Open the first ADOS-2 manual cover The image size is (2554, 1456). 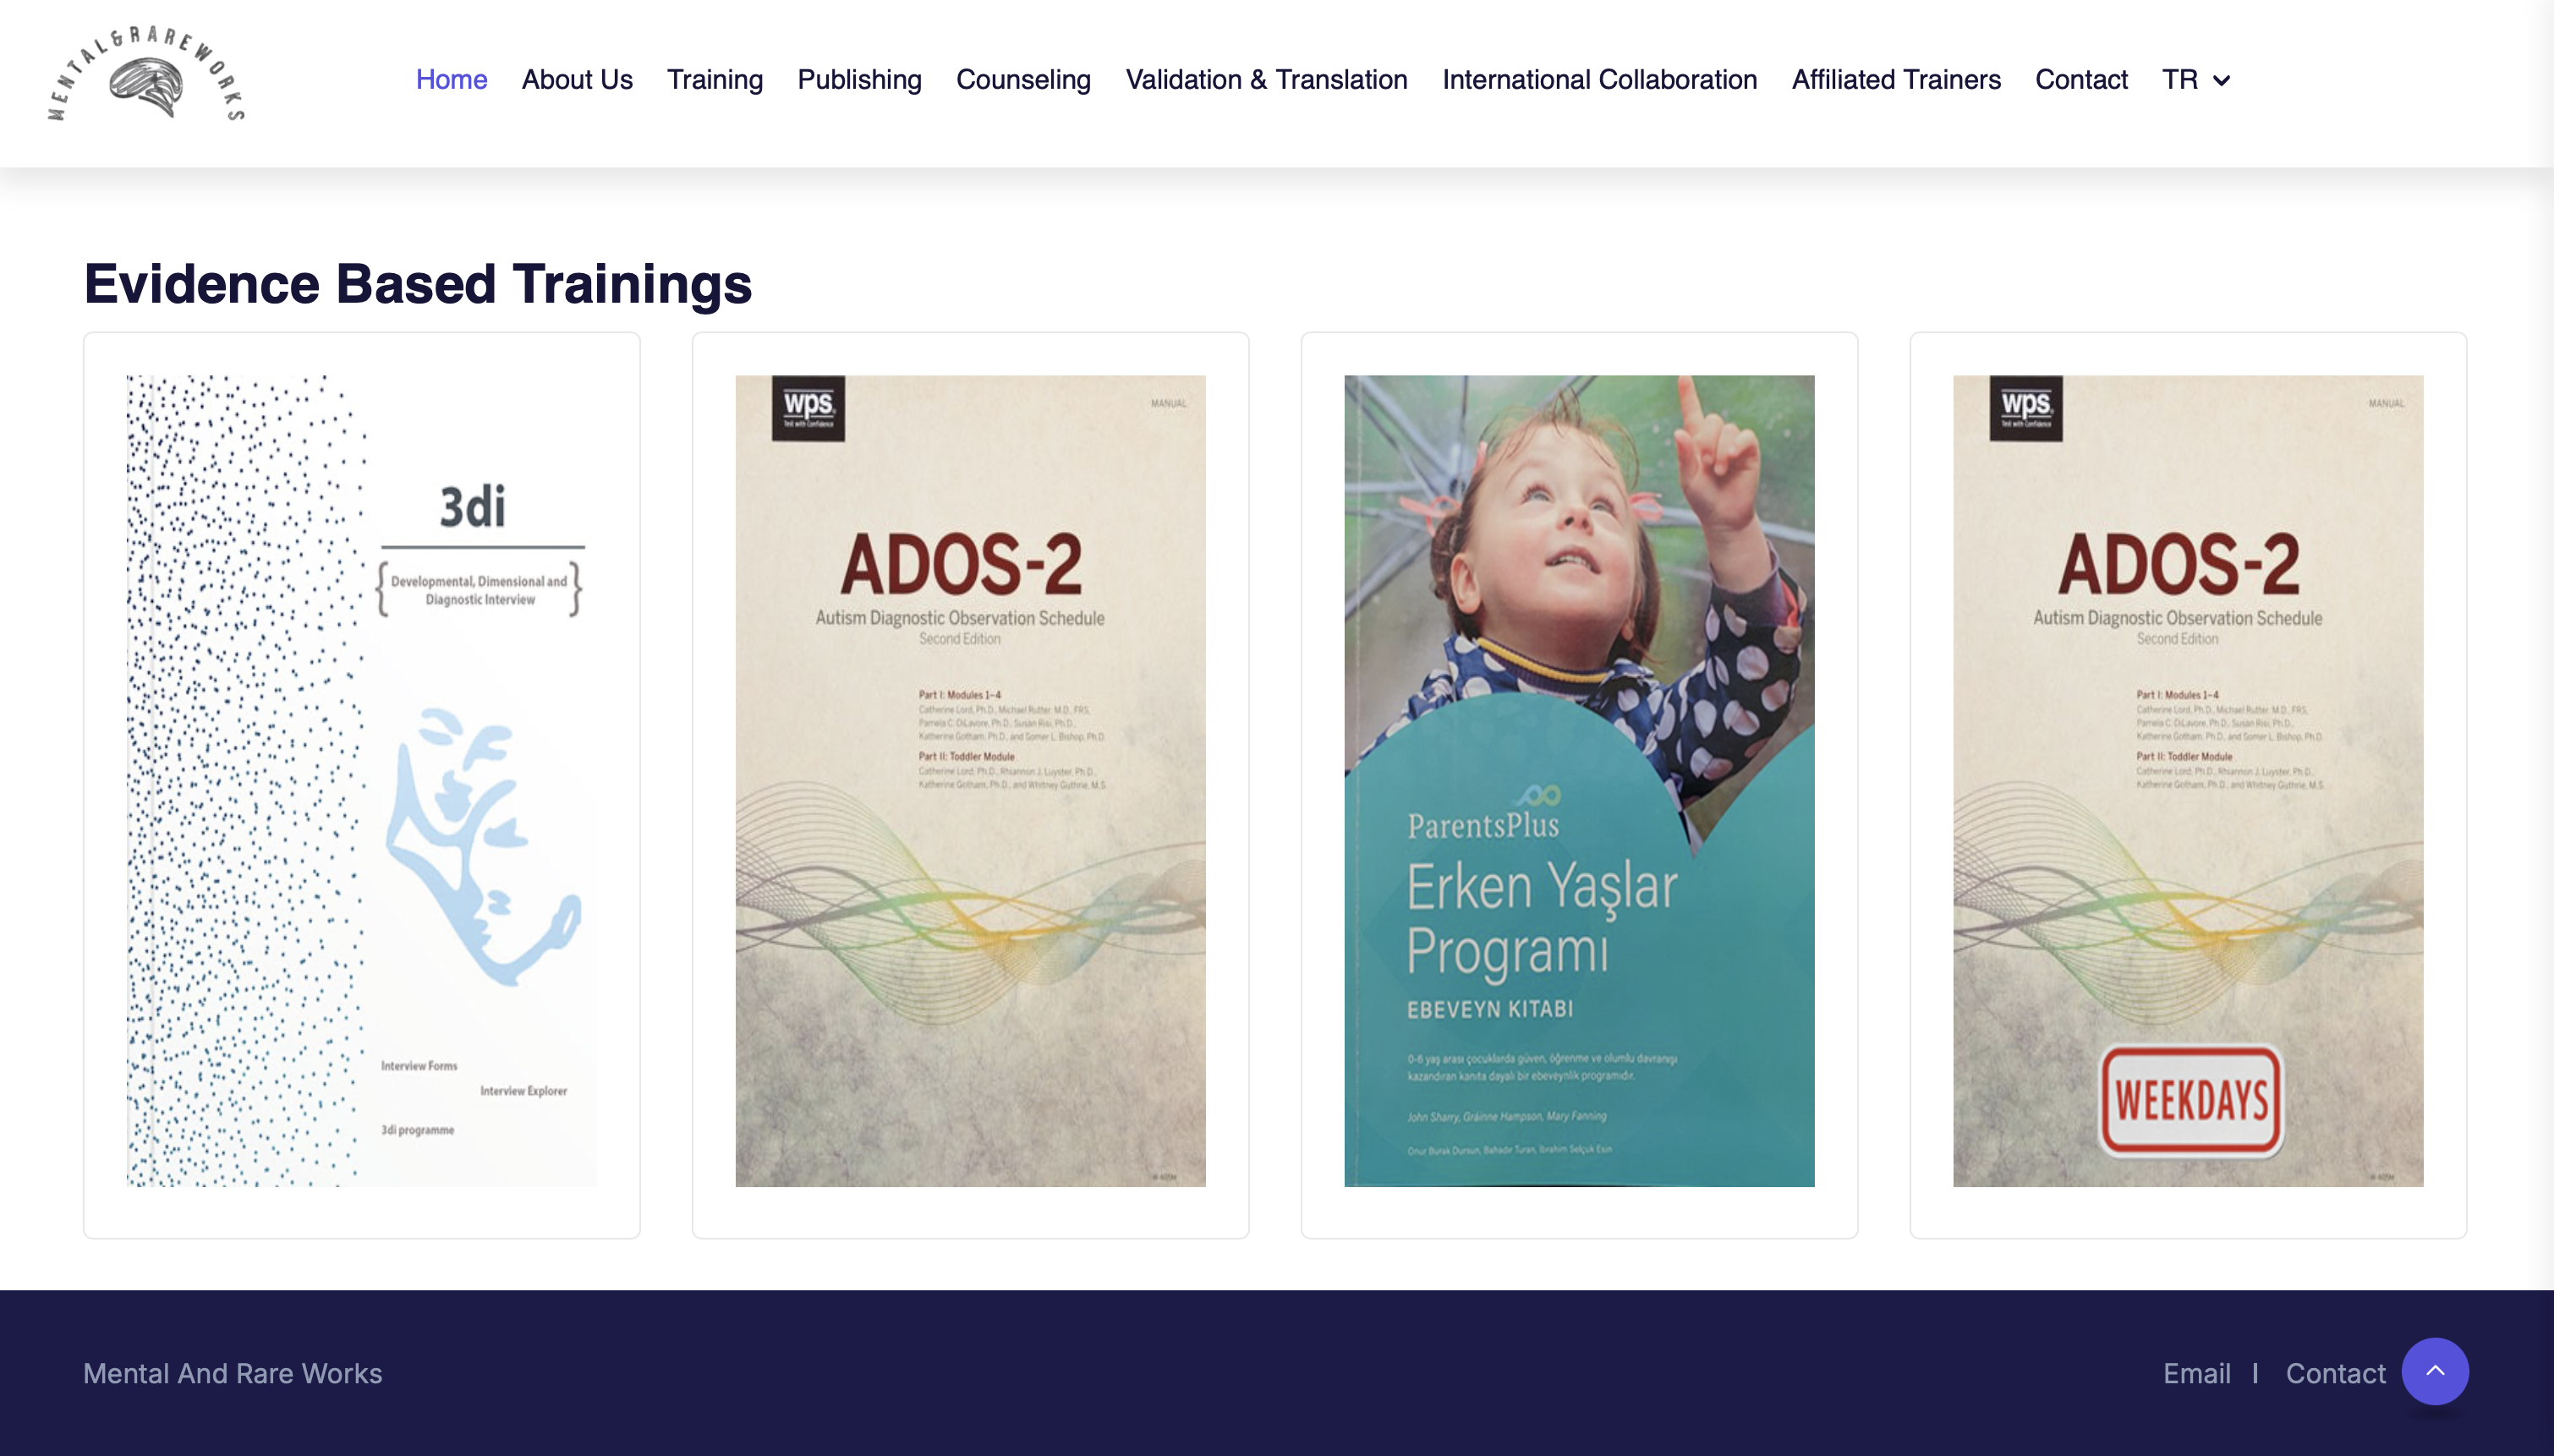(970, 781)
